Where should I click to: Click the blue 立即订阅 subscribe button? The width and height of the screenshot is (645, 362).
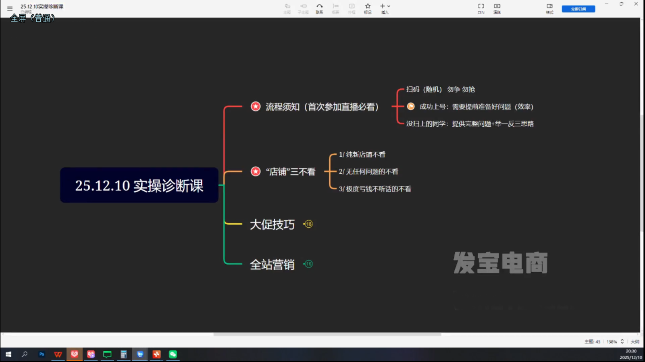(578, 8)
